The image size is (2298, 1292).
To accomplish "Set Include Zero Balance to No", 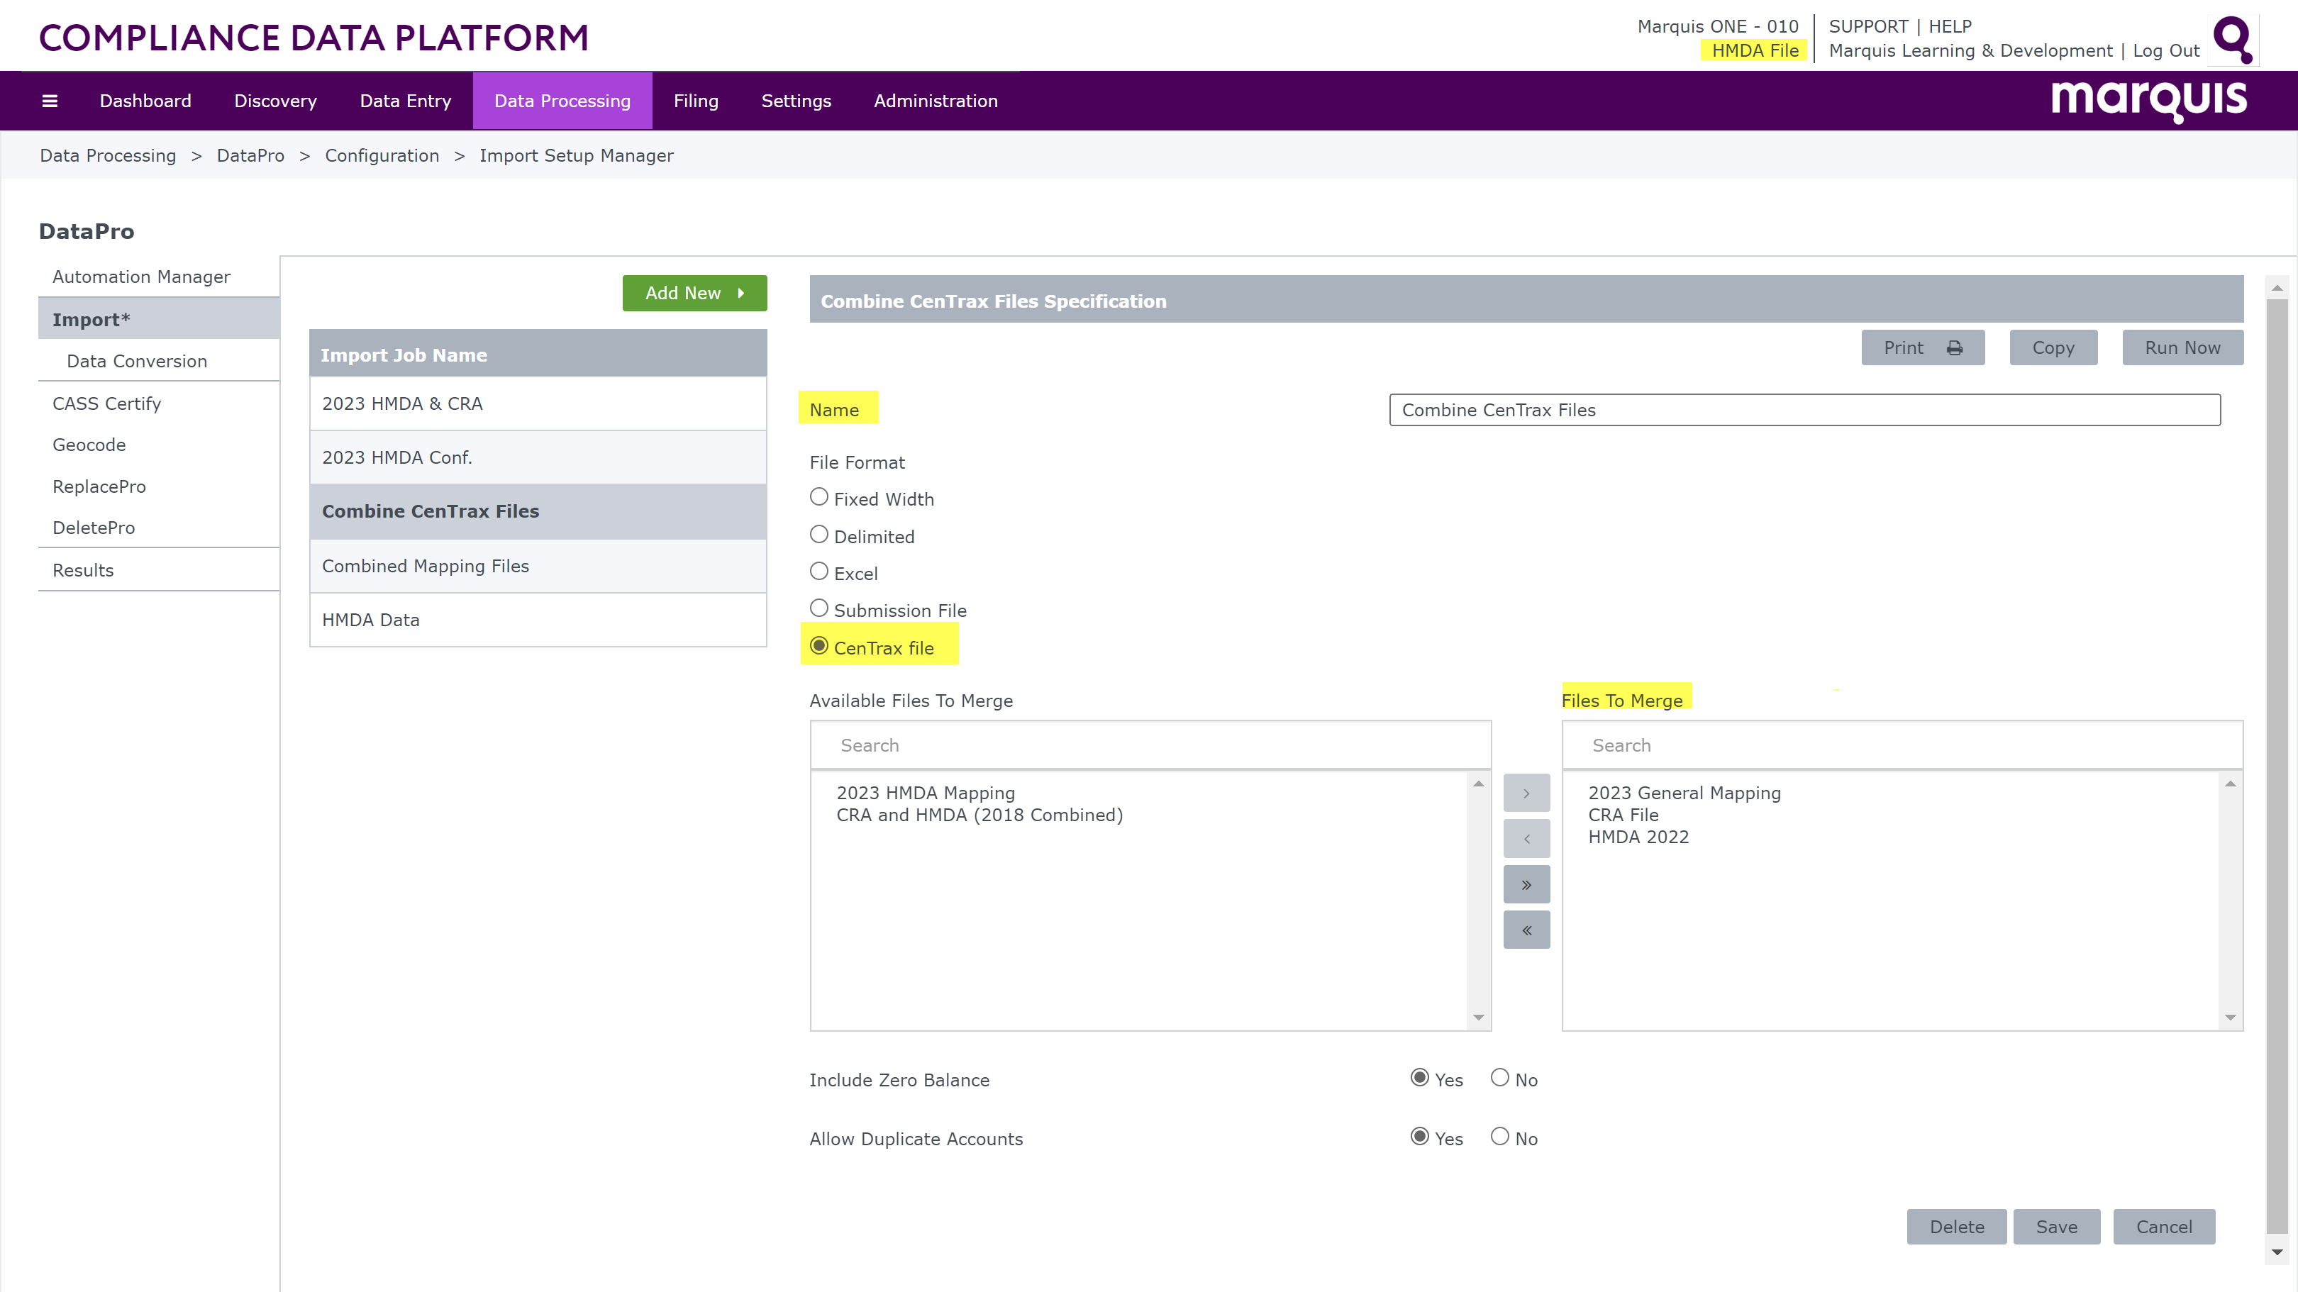I will [1499, 1077].
